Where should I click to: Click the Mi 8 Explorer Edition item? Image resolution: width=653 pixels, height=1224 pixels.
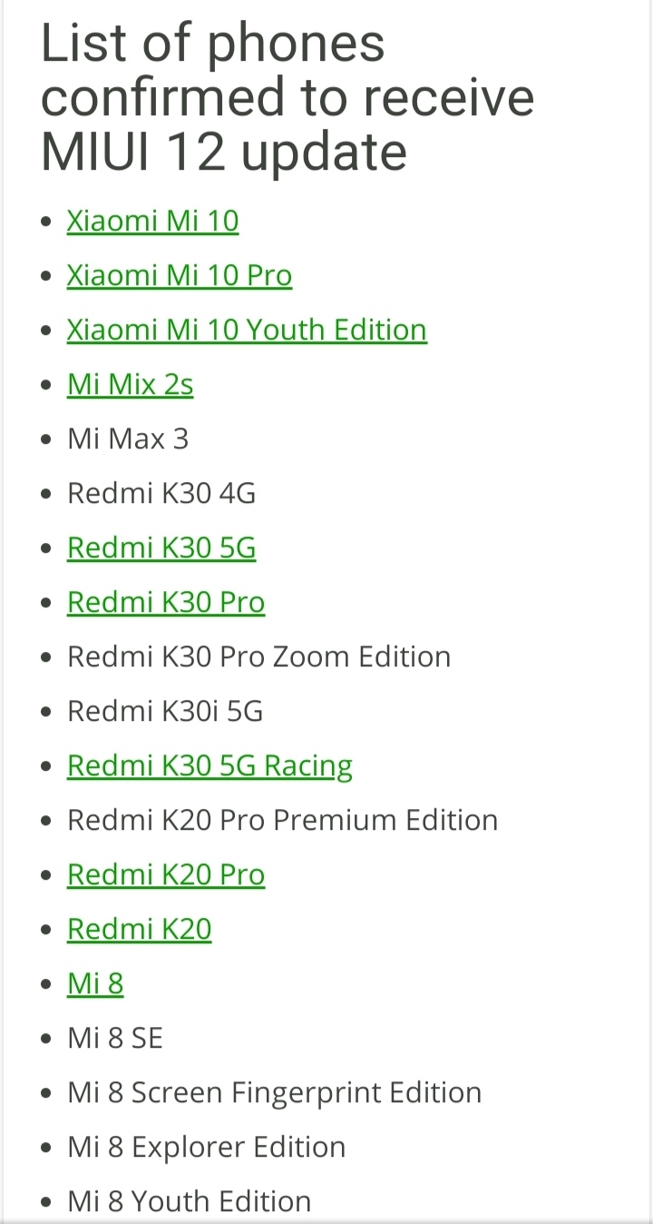tap(206, 1147)
